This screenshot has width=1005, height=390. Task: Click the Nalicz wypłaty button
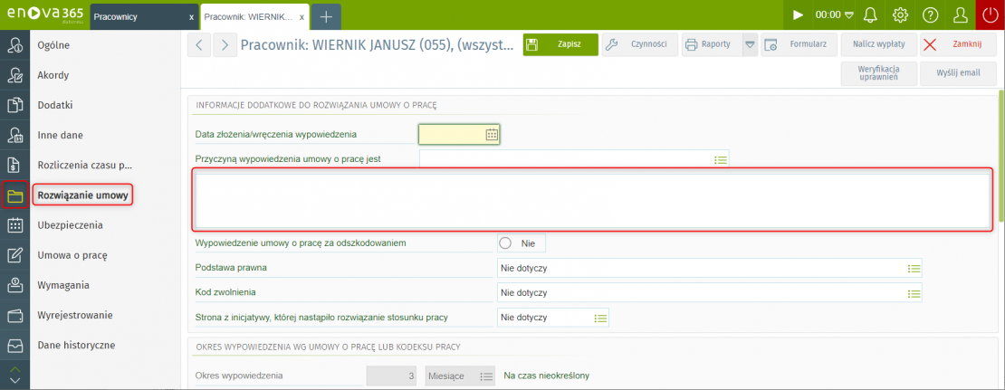coord(878,45)
